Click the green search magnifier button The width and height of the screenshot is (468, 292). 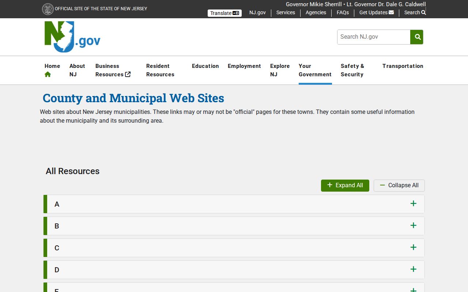point(417,37)
